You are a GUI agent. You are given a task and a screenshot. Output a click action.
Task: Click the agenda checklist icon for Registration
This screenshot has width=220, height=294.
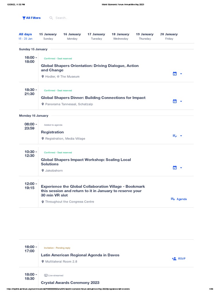pos(175,136)
